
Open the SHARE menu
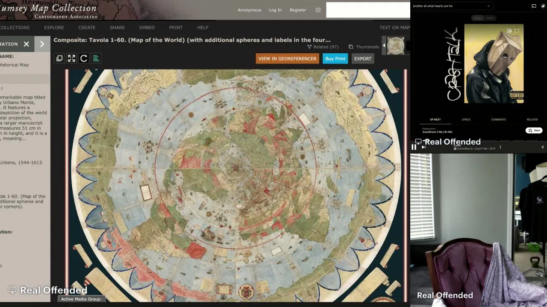click(117, 27)
